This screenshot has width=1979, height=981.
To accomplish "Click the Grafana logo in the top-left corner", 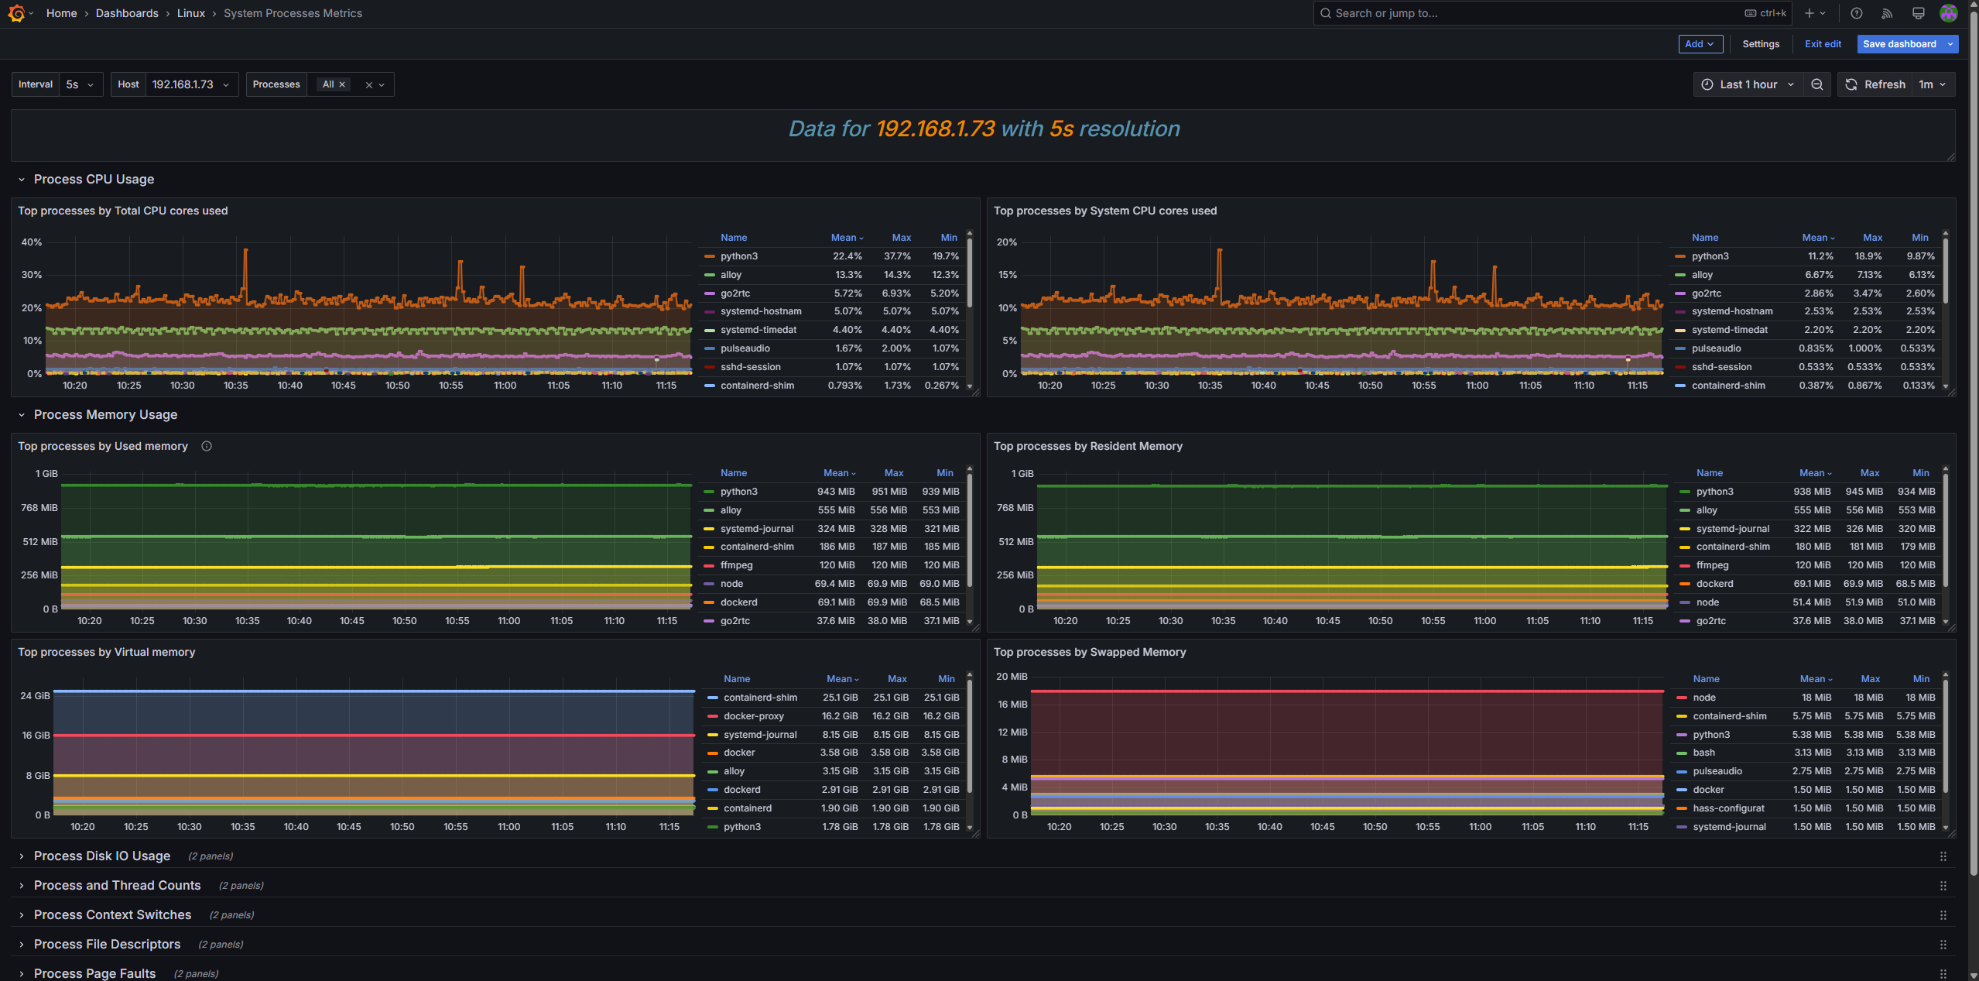I will point(16,12).
